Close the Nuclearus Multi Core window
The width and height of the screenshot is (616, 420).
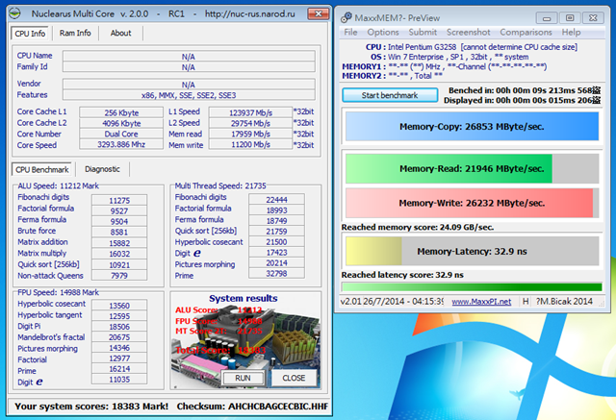pos(318,13)
